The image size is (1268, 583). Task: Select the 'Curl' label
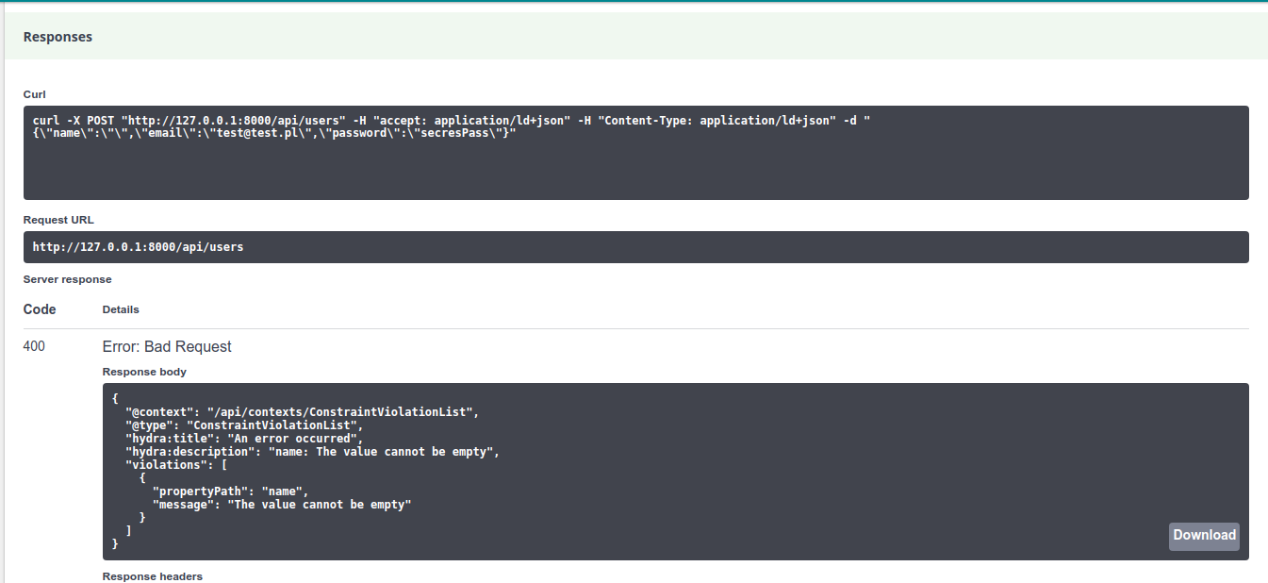pyautogui.click(x=34, y=94)
